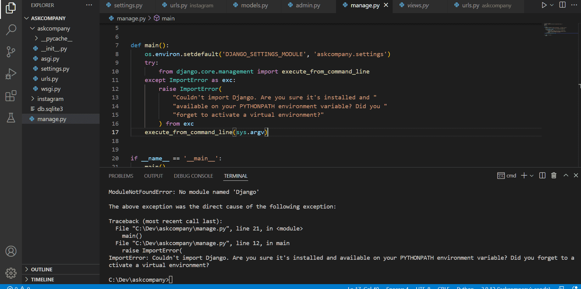Open settings.py in the explorer tree

(x=55, y=69)
